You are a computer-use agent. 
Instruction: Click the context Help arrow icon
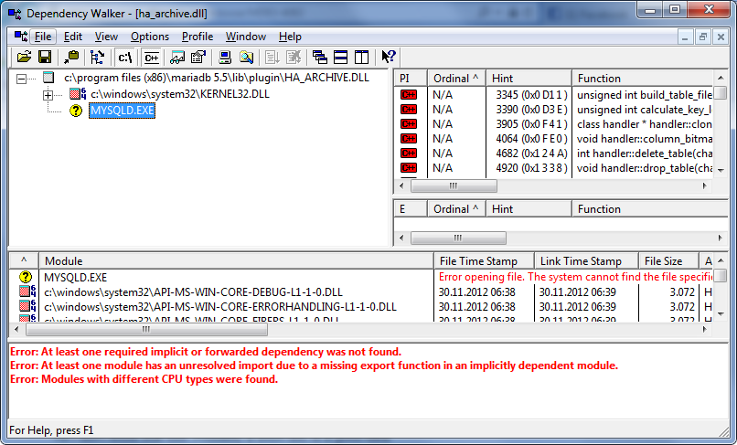(388, 58)
